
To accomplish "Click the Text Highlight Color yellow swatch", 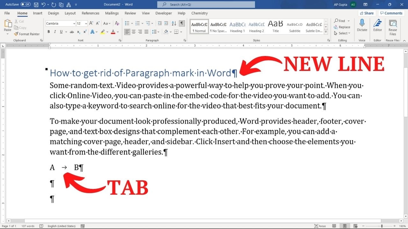I will click(x=102, y=32).
